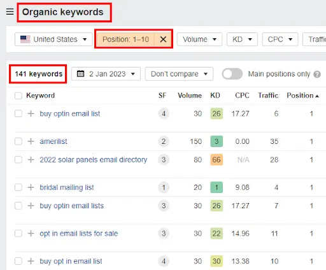Sort by the Traffic column header
Viewport: 326px width, 270px height.
[268, 96]
